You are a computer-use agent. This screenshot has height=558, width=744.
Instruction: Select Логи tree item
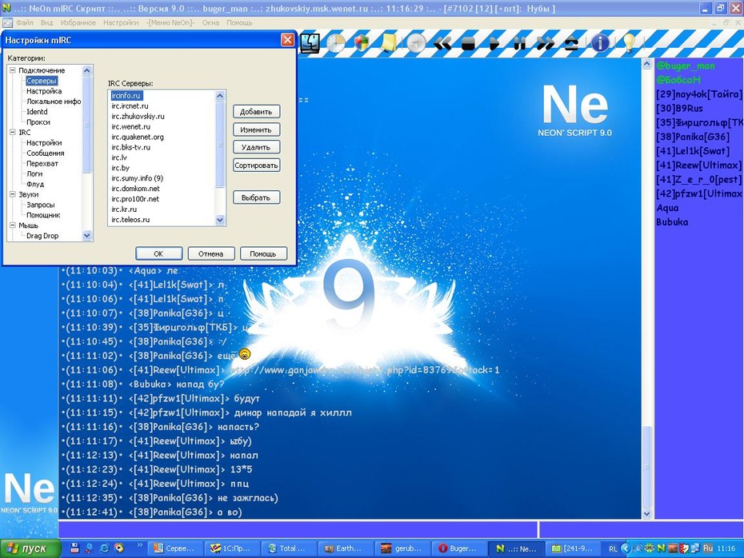[34, 174]
